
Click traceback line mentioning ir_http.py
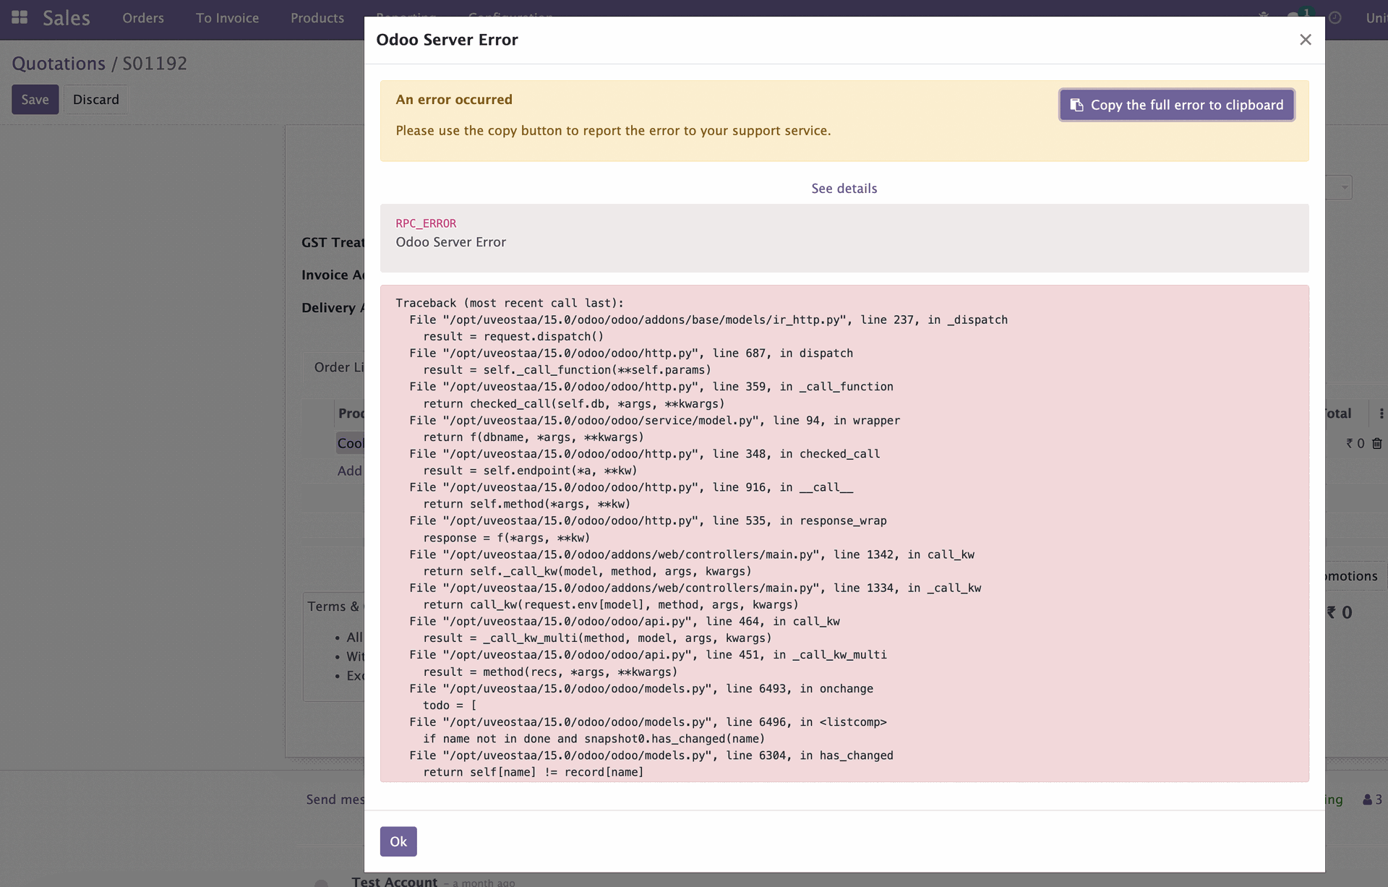point(708,320)
